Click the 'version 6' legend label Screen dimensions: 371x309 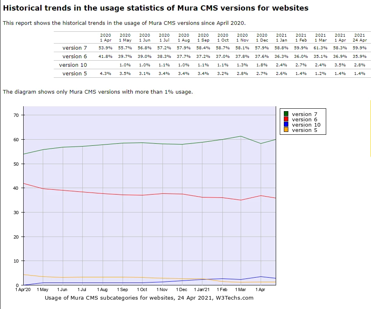pyautogui.click(x=305, y=119)
